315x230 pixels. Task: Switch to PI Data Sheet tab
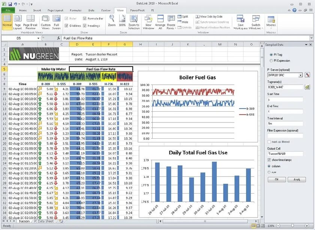[x=44, y=221]
